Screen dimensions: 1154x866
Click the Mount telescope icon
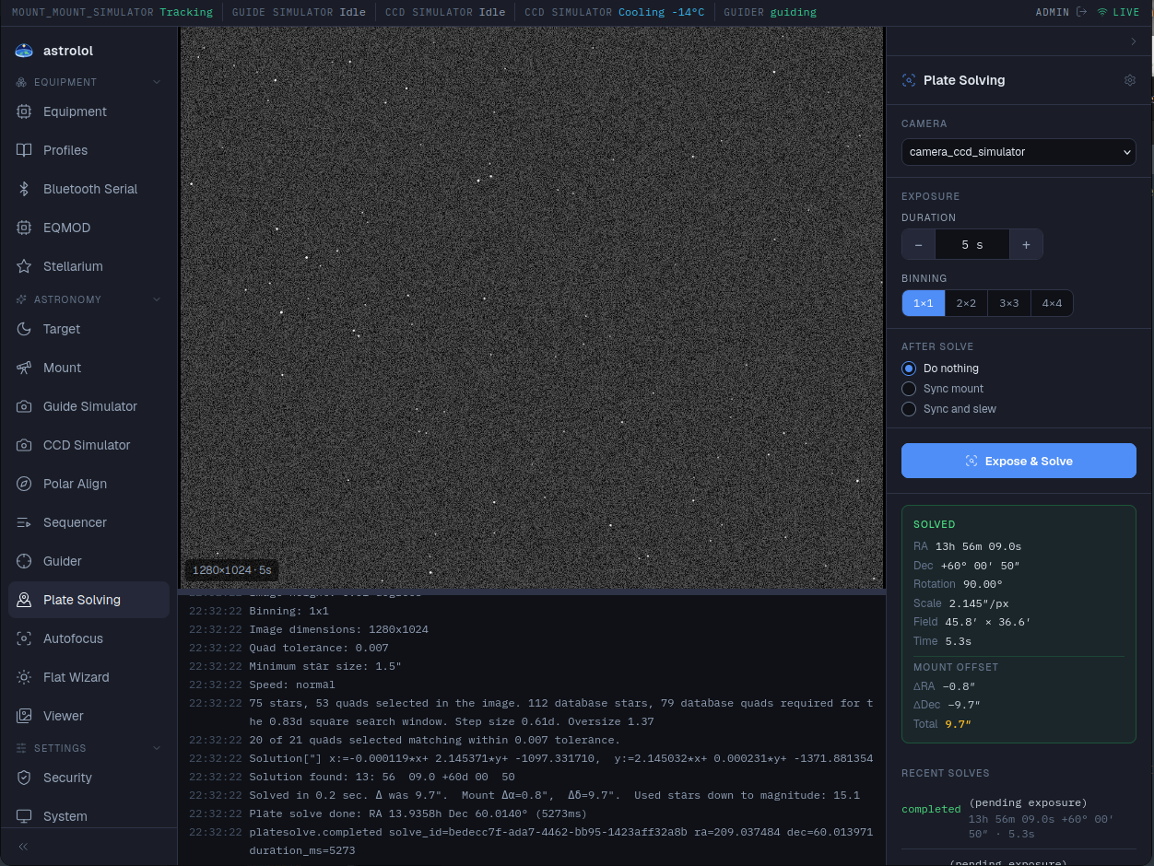coord(24,368)
